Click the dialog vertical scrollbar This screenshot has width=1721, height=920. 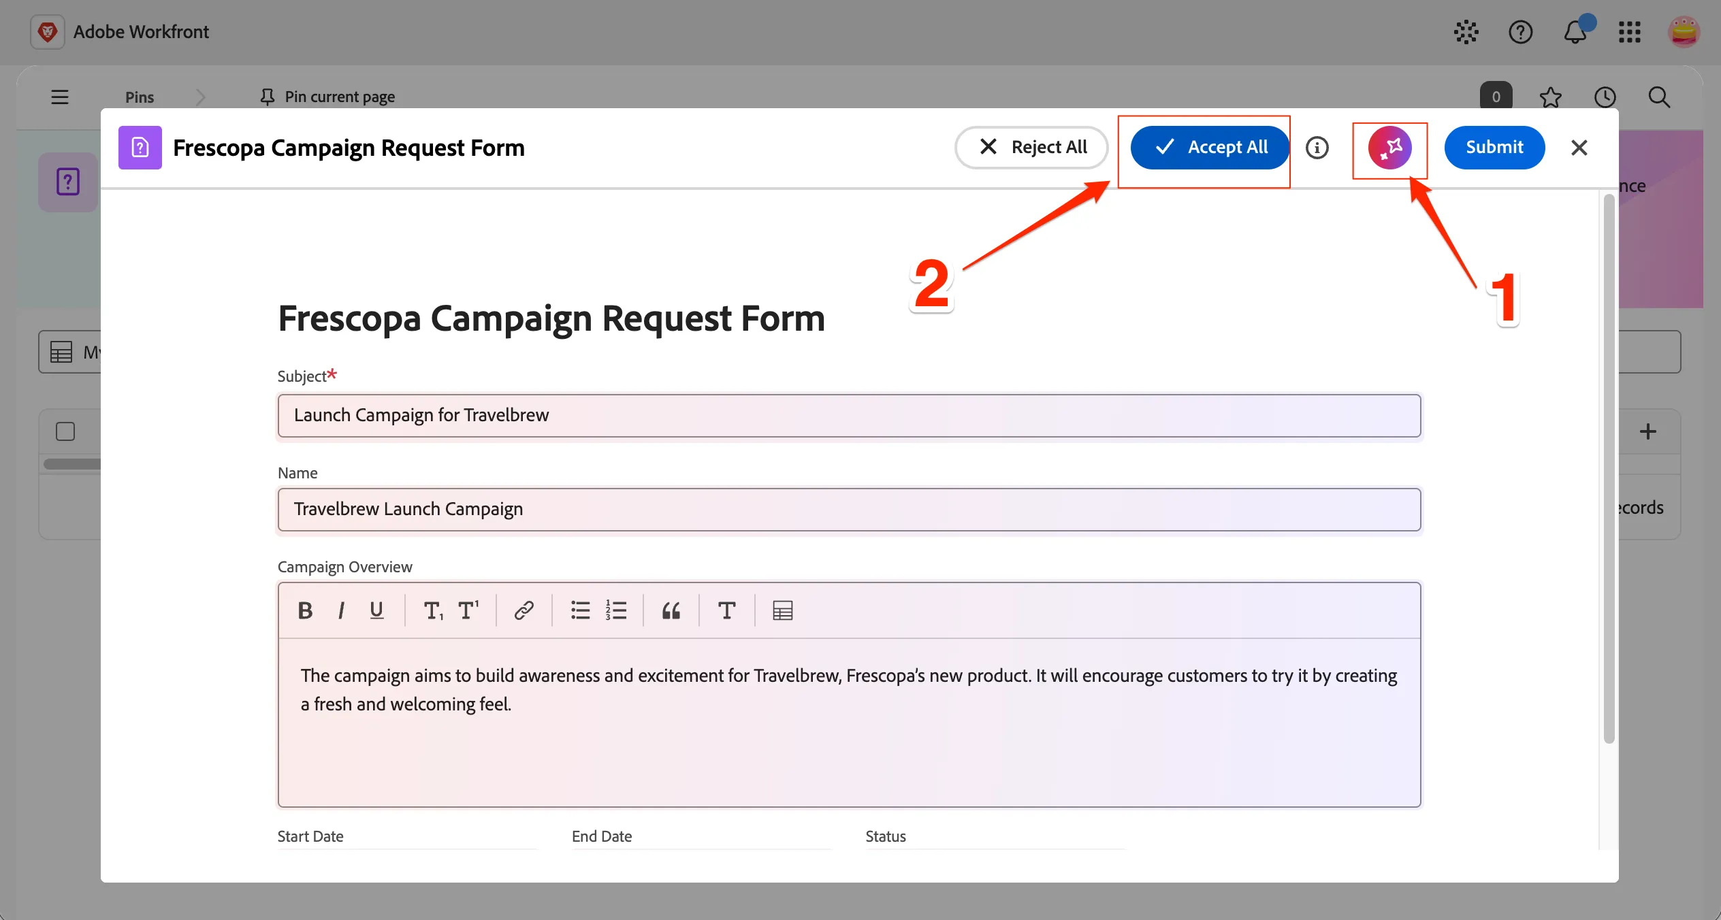pos(1609,470)
